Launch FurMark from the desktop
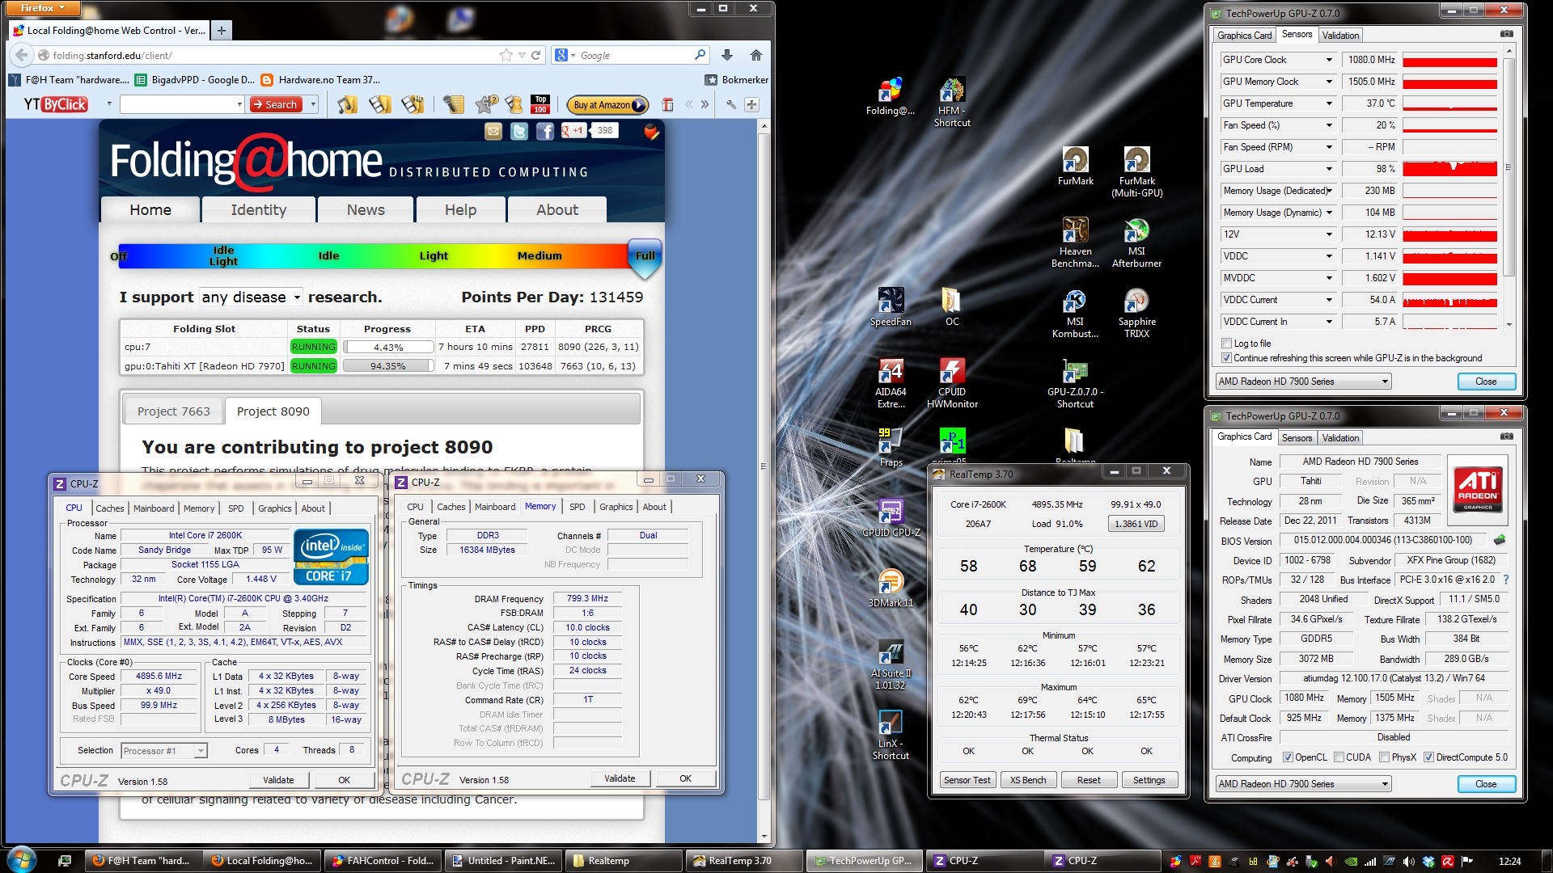 (x=1075, y=167)
